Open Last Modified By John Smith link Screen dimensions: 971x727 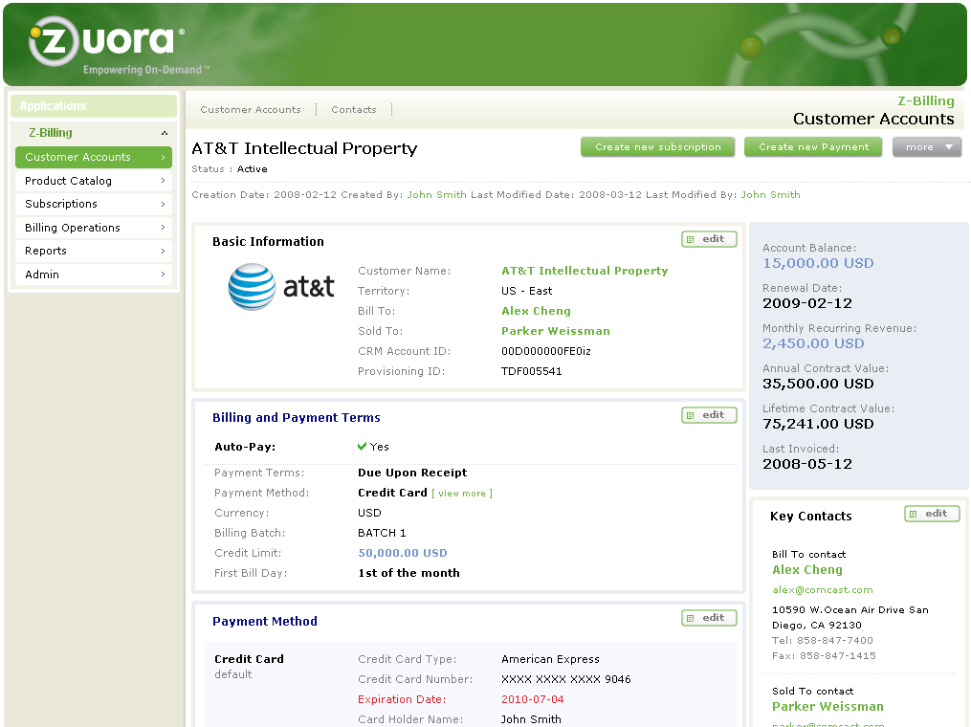pos(770,194)
